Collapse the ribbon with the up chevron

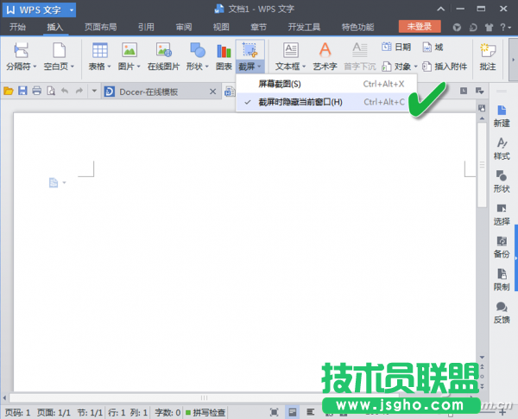[x=440, y=10]
